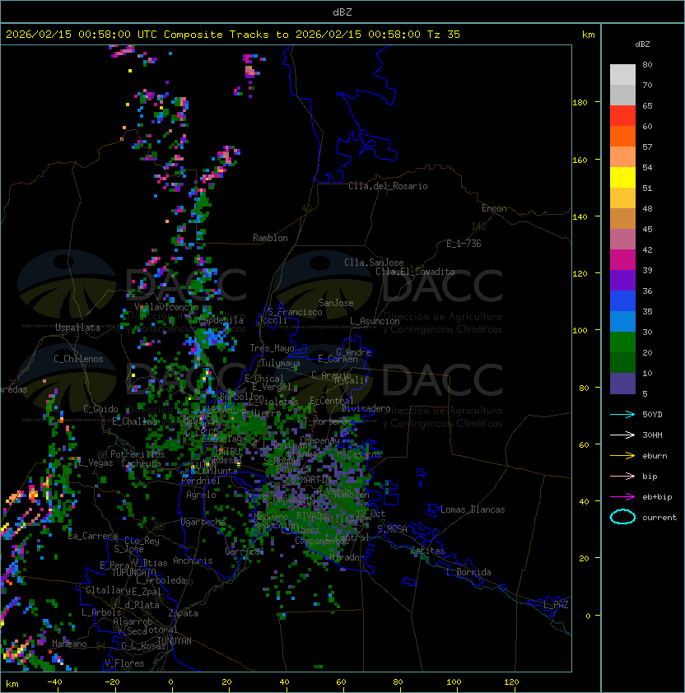The width and height of the screenshot is (685, 693).
Task: Click the 'Manzano' map label
Action: [69, 644]
